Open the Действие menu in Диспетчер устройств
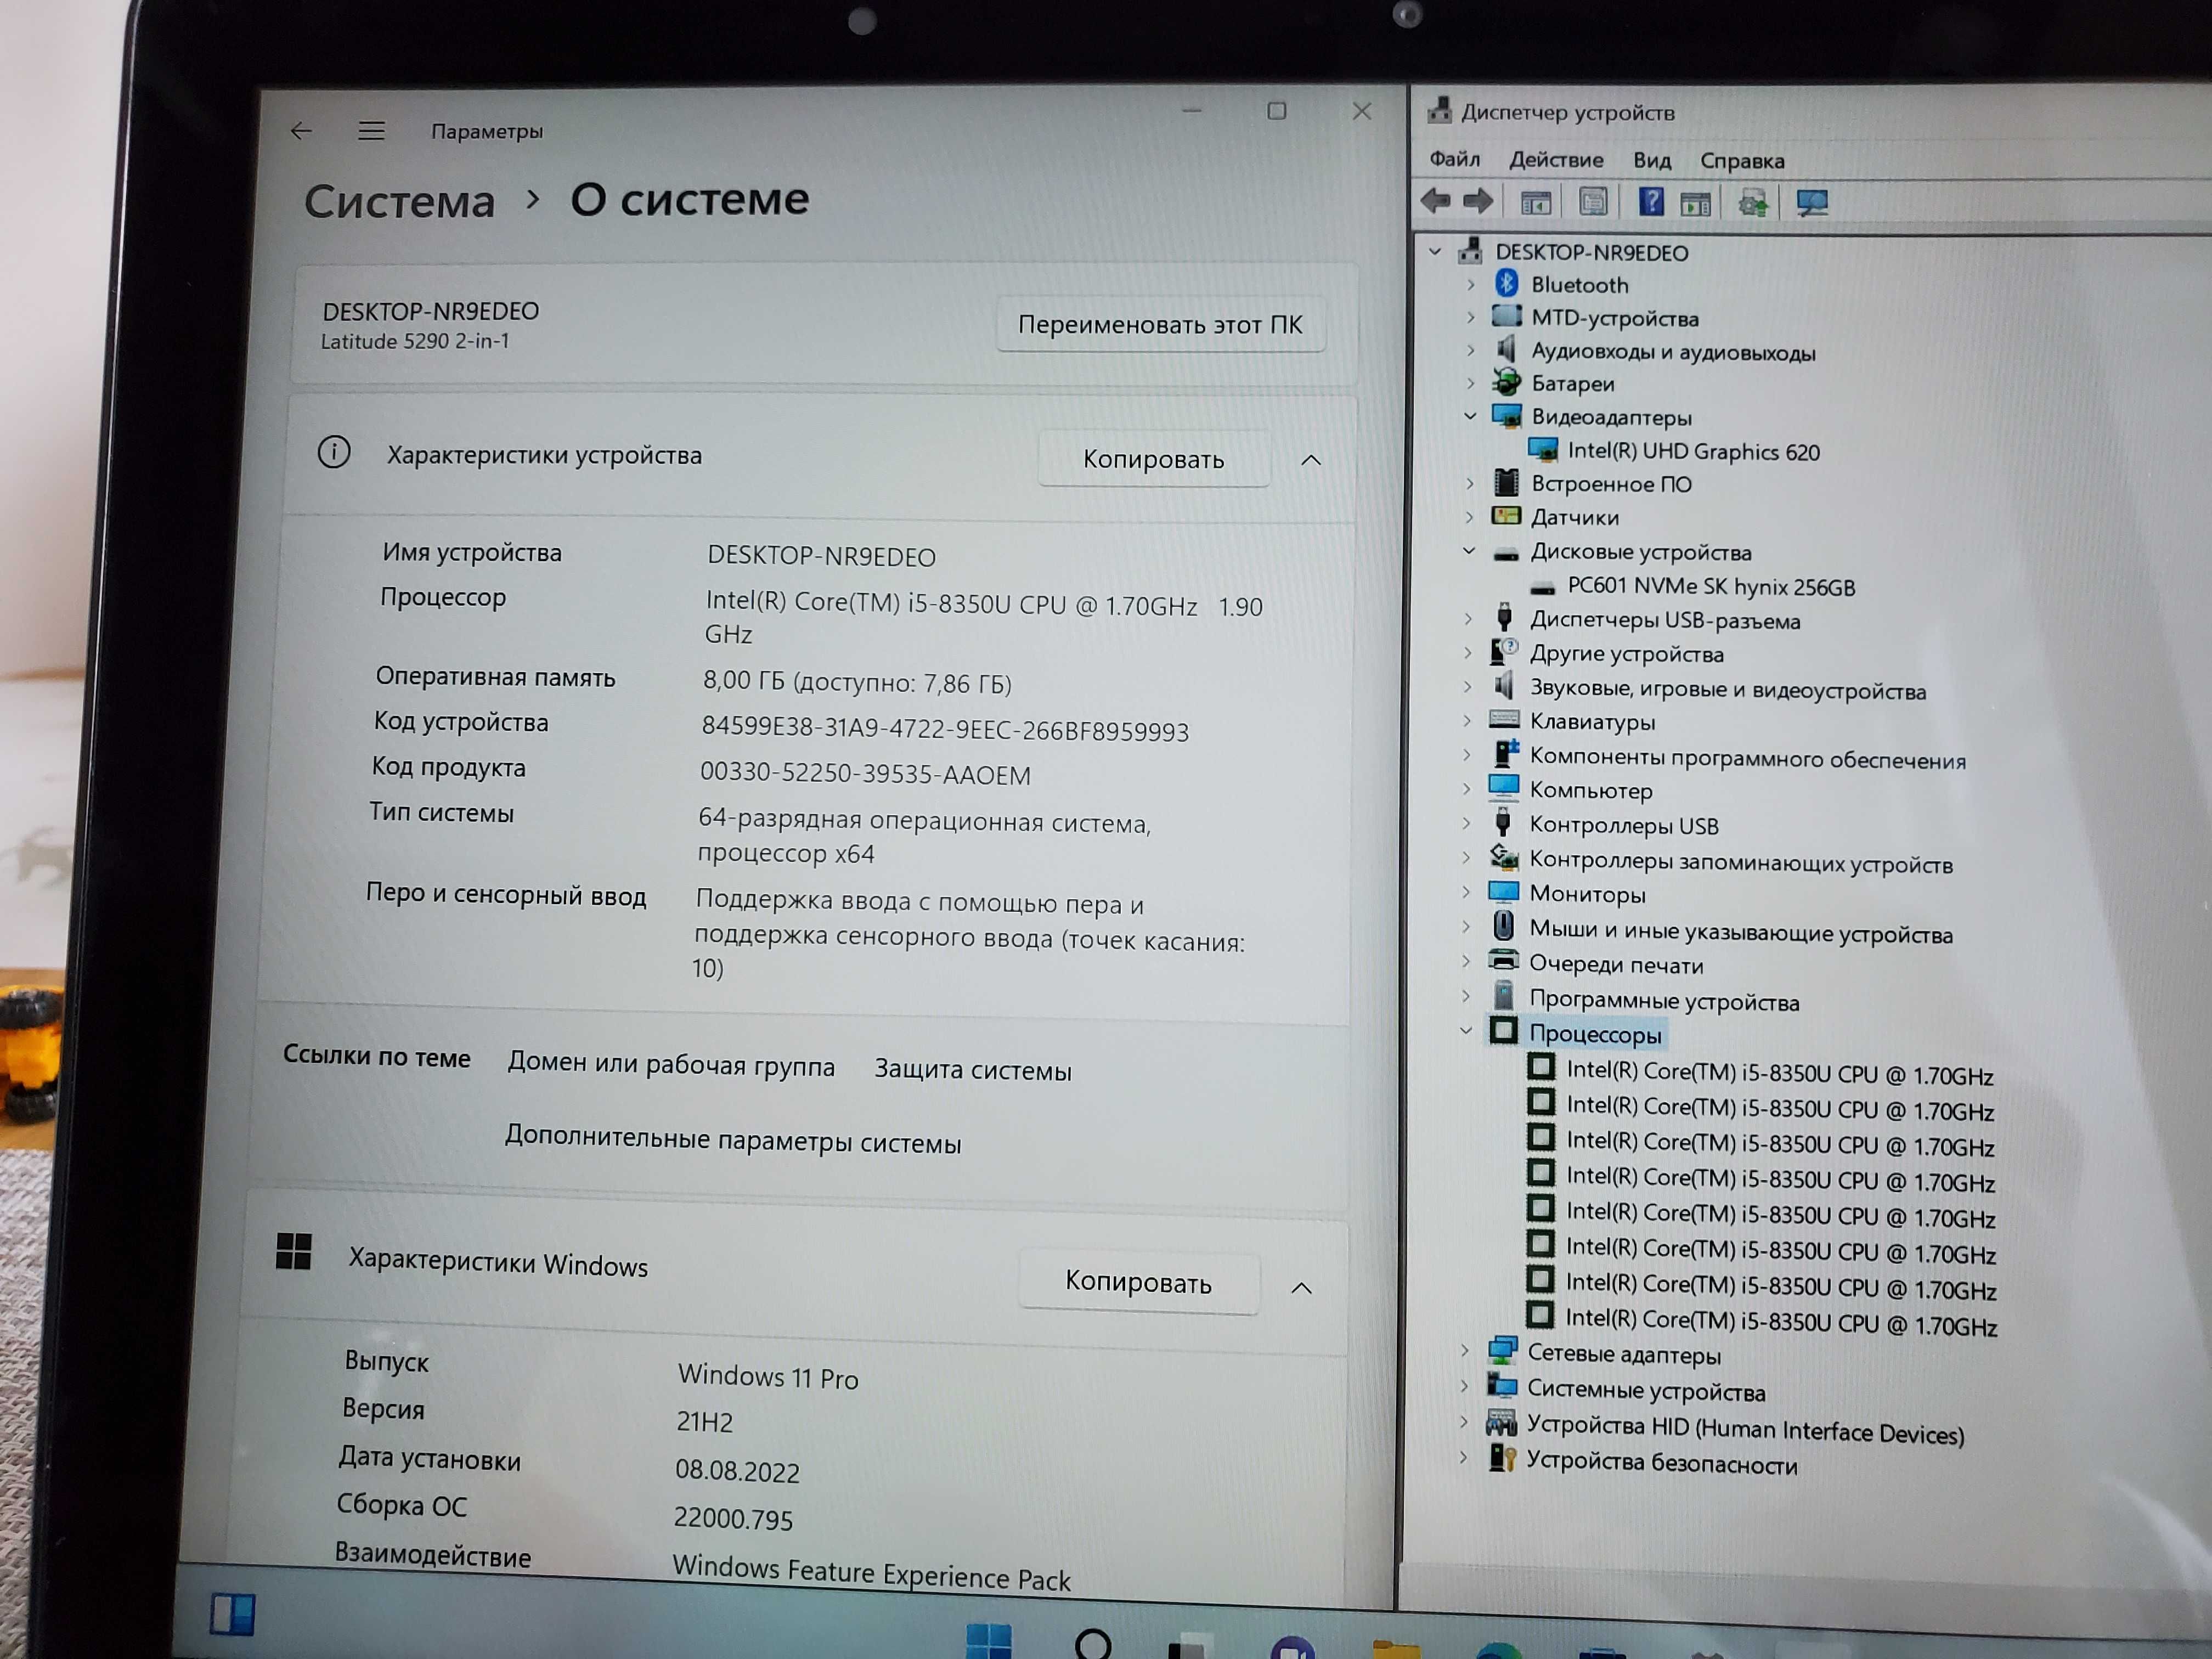The height and width of the screenshot is (1659, 2212). tap(1556, 160)
